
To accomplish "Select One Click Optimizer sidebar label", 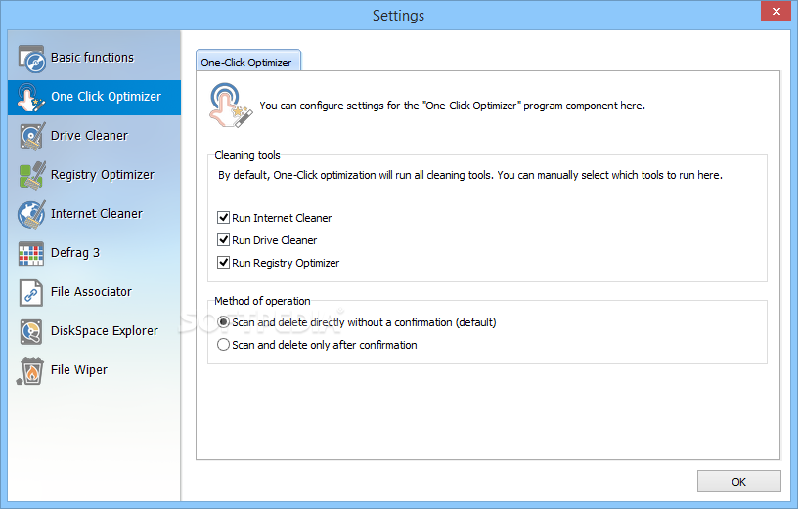I will click(106, 97).
